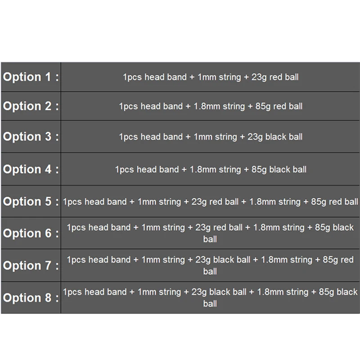Choose Option 4's 1.8mm string 85g black ball description
Screen dimensions: 360x360
[211, 170]
